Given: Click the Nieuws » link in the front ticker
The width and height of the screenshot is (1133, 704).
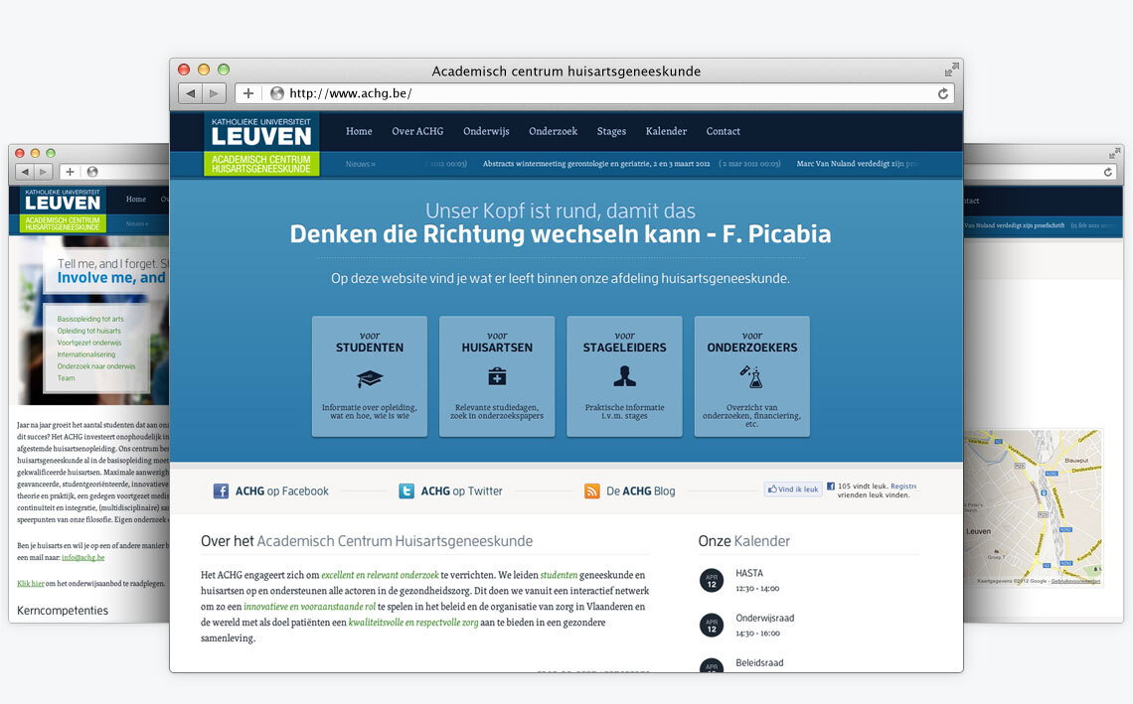Looking at the screenshot, I should (361, 164).
